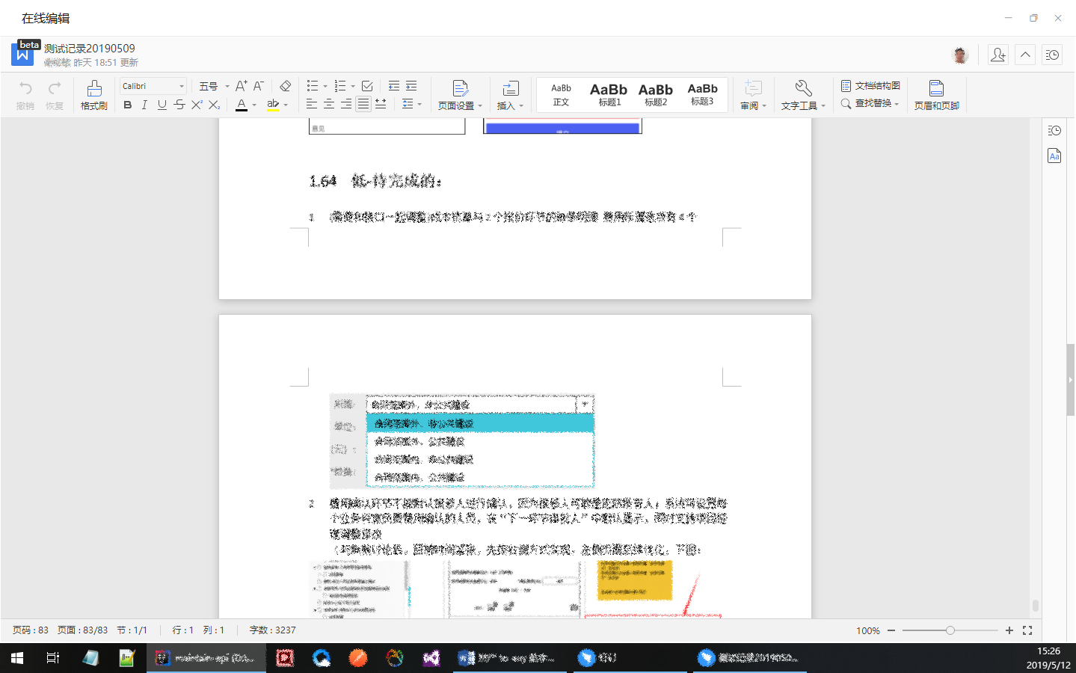Apply the 标题1 heading style
1076x673 pixels.
tap(609, 95)
